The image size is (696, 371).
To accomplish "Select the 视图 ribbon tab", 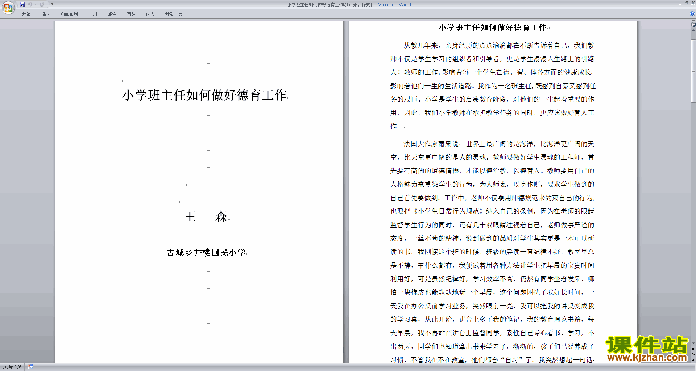I will click(150, 14).
